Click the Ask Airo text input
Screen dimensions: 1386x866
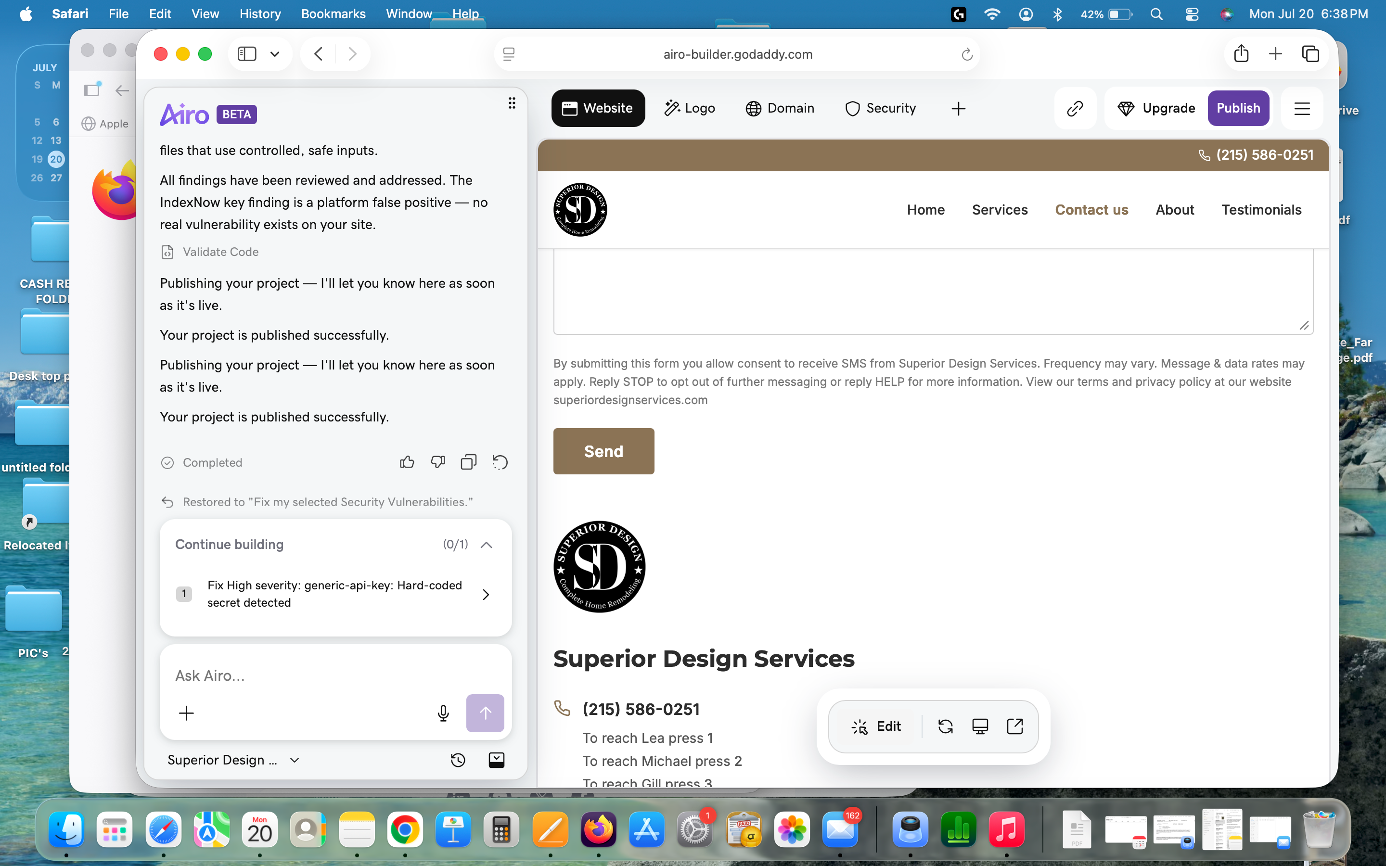tap(335, 676)
